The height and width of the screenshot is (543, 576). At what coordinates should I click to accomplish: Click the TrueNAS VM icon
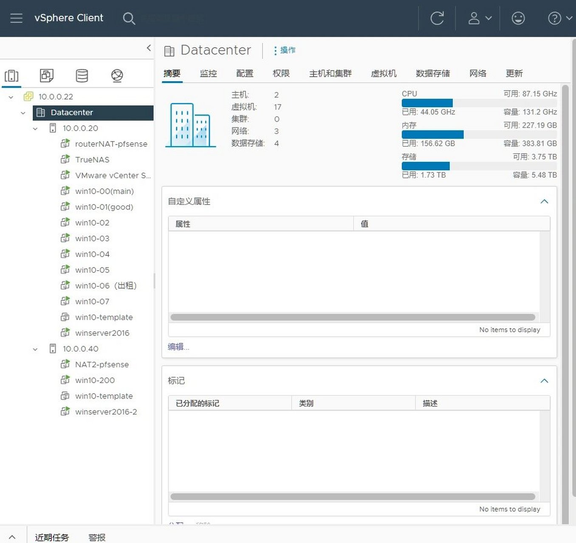pos(65,159)
